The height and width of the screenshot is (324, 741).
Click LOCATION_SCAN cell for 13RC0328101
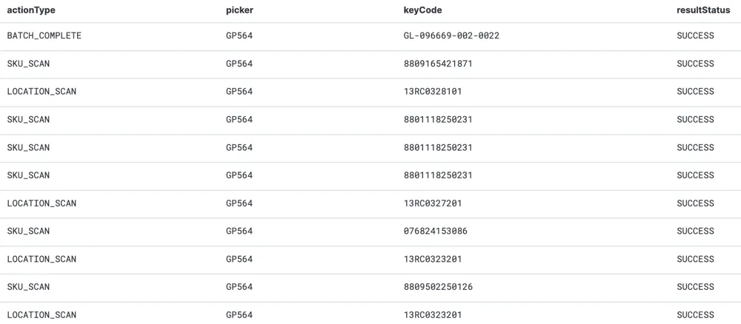[x=41, y=92]
